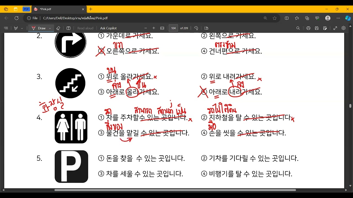The image size is (353, 198).
Task: Open the page view options
Action: point(206,28)
